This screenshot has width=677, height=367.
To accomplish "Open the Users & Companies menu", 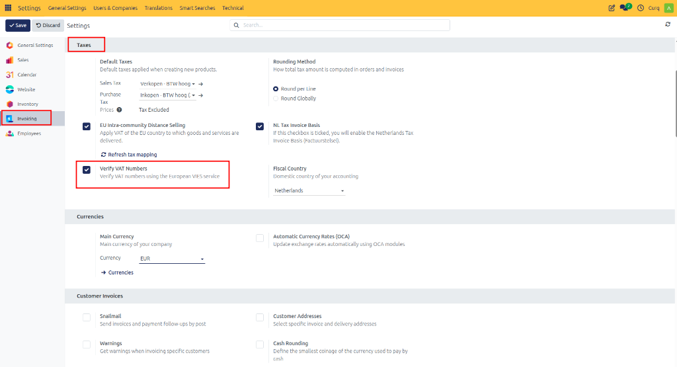I will pos(115,8).
